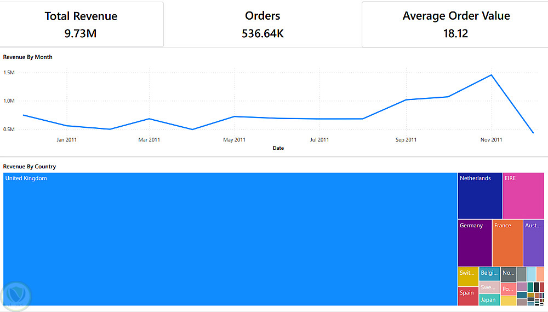
Task: Select the United Kingdom treemap block
Action: [230, 239]
